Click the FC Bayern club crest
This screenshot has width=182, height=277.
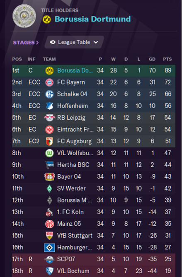[x=49, y=82]
